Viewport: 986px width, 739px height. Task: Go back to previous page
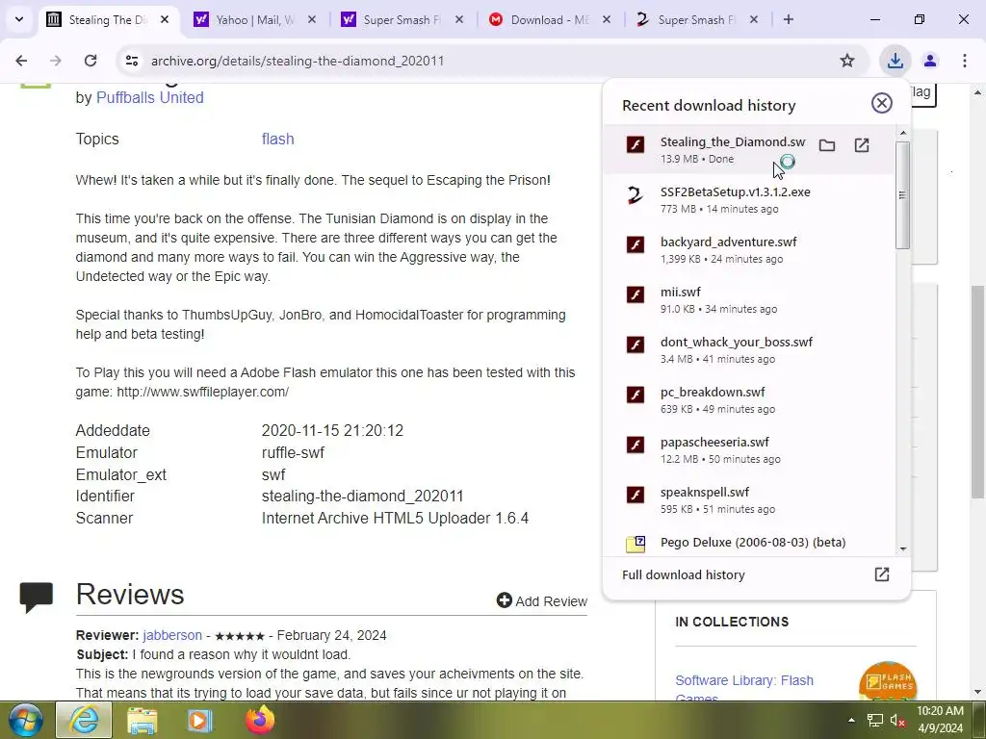click(21, 61)
